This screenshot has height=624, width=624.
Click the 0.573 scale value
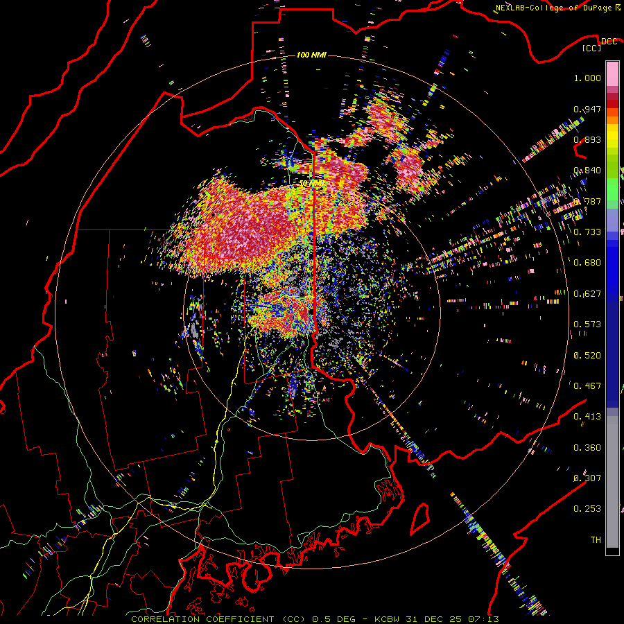587,324
